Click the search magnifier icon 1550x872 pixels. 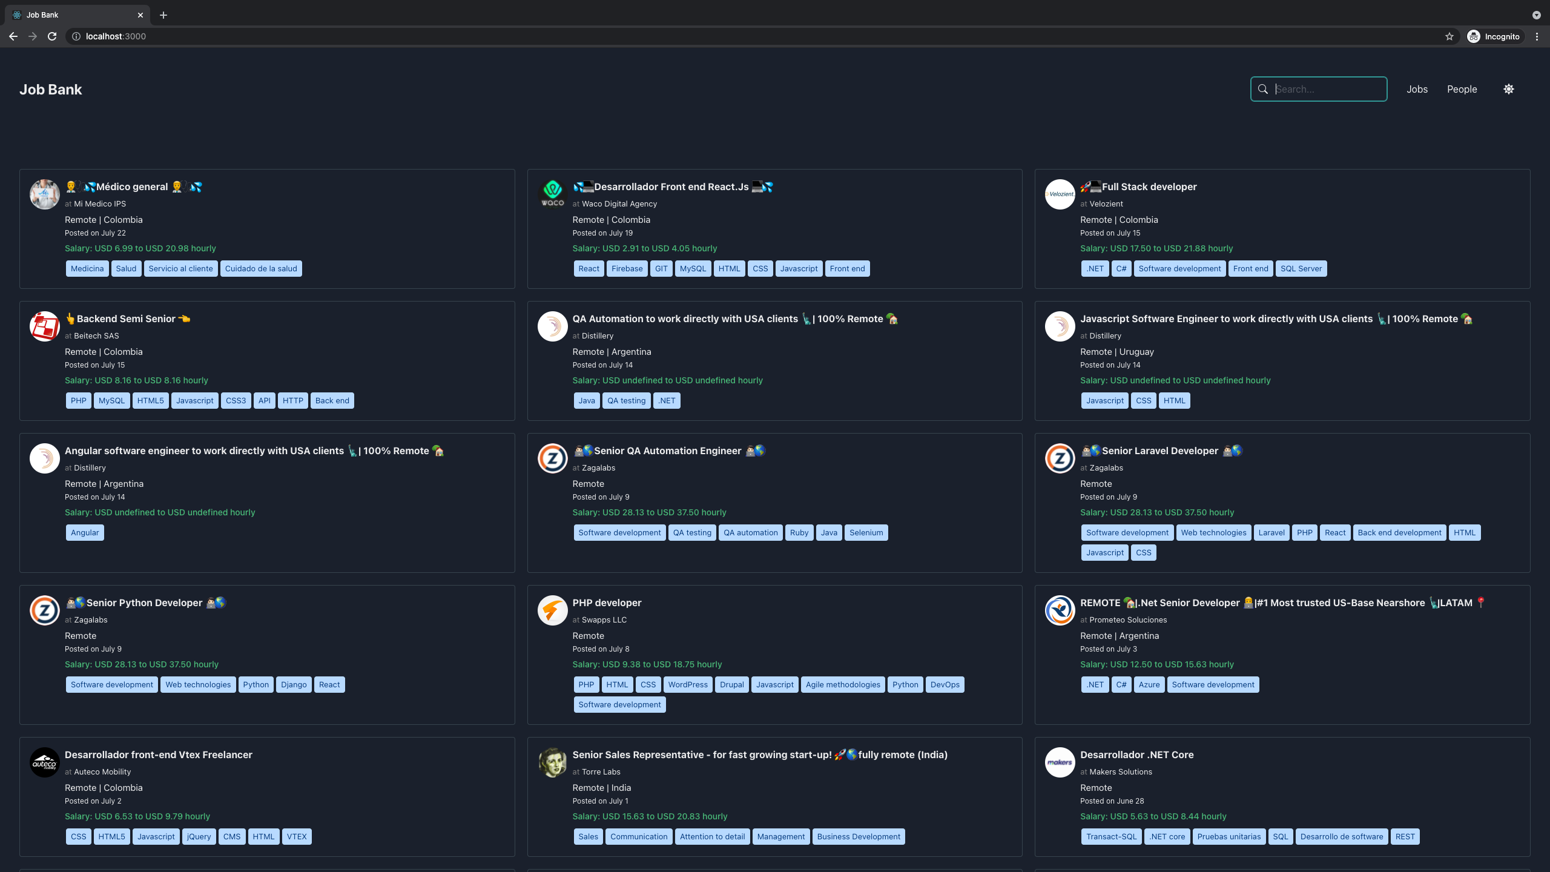pyautogui.click(x=1262, y=89)
